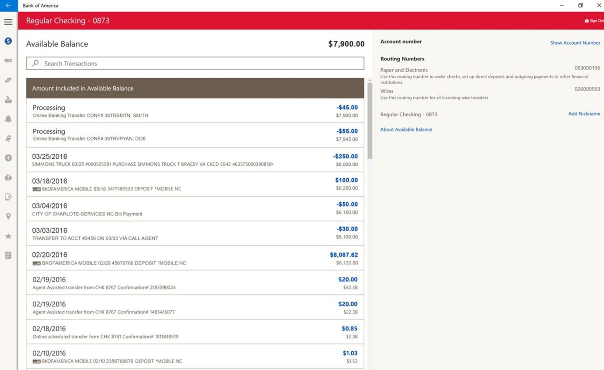Screen dimensions: 604x370
Task: Open the statements document icon in sidebar
Action: [x=8, y=255]
